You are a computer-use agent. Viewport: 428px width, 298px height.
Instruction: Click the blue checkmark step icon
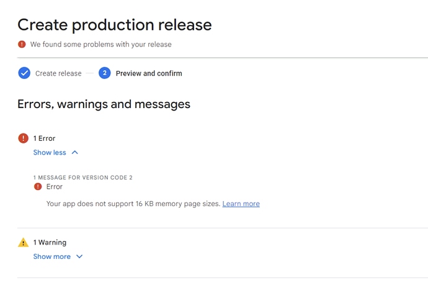pos(24,73)
